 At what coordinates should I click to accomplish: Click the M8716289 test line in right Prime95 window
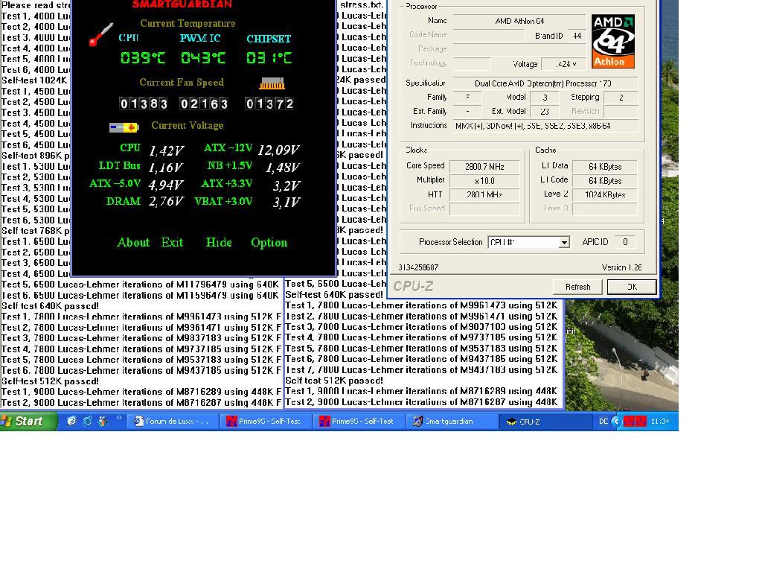[421, 391]
